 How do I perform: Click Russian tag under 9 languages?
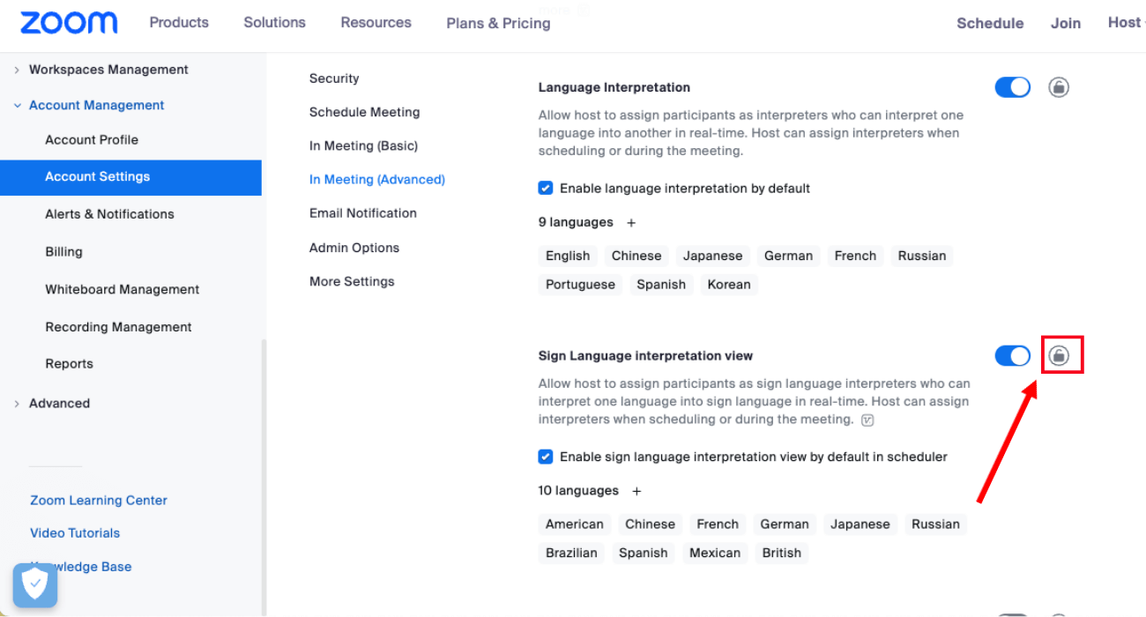[922, 256]
